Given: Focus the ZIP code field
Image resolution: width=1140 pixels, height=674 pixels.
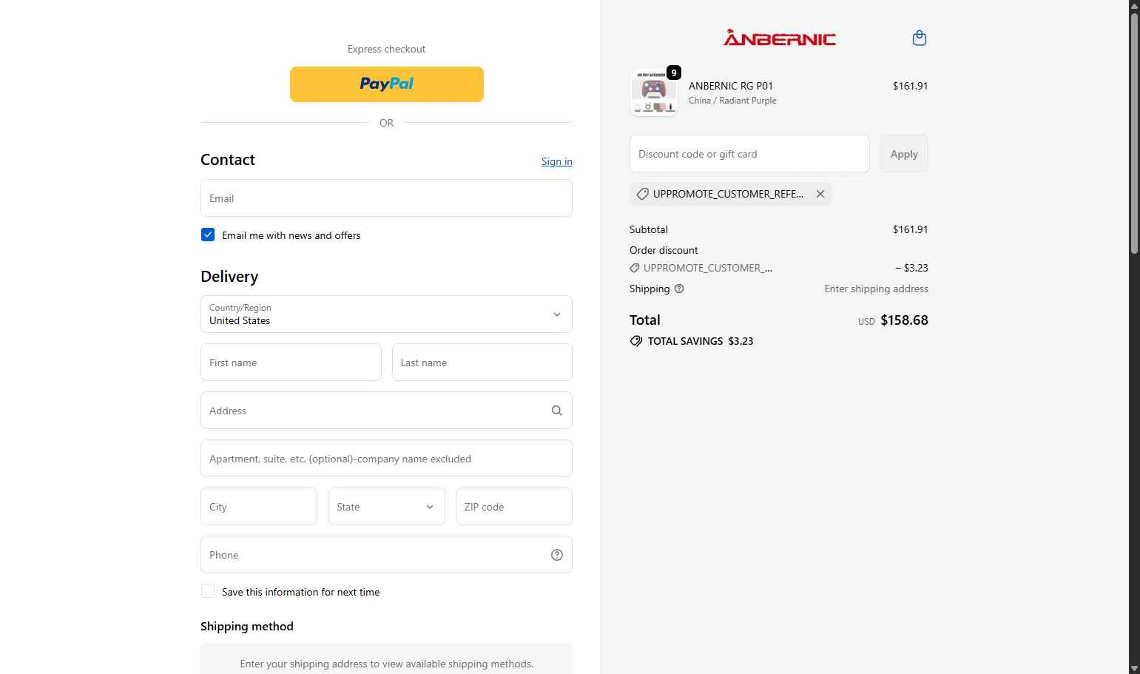Looking at the screenshot, I should point(514,507).
